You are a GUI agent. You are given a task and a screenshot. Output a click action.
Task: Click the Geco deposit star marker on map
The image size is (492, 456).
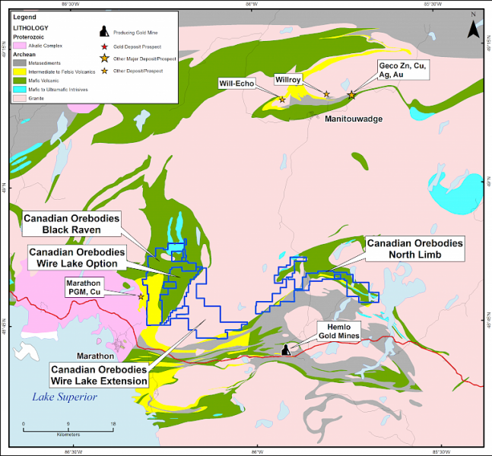click(351, 95)
